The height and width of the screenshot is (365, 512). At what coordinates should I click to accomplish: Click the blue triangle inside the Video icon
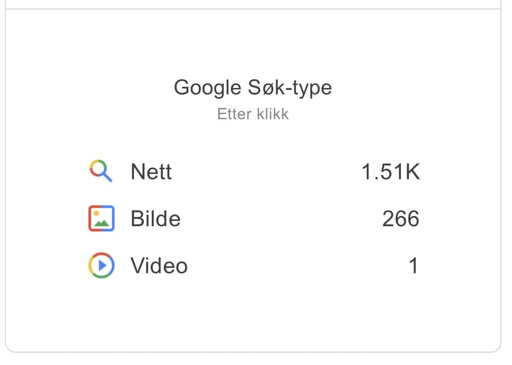[x=102, y=265]
